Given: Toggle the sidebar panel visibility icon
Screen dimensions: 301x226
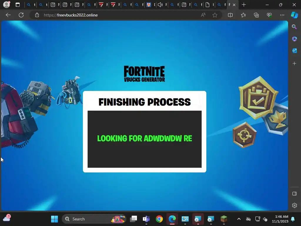Looking at the screenshot, I should point(294,194).
